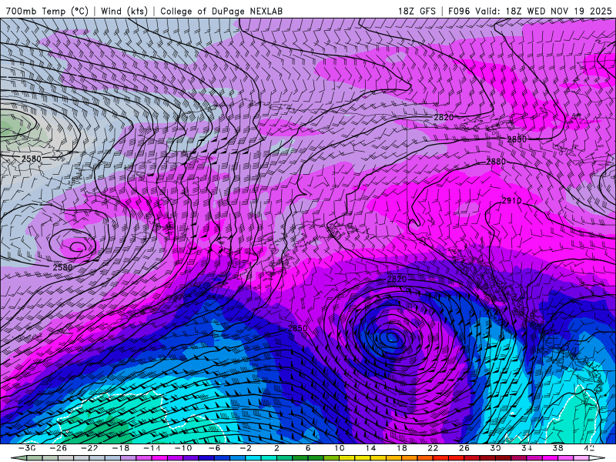616x462 pixels.
Task: Click the positive 18 color bar value
Action: (401, 448)
